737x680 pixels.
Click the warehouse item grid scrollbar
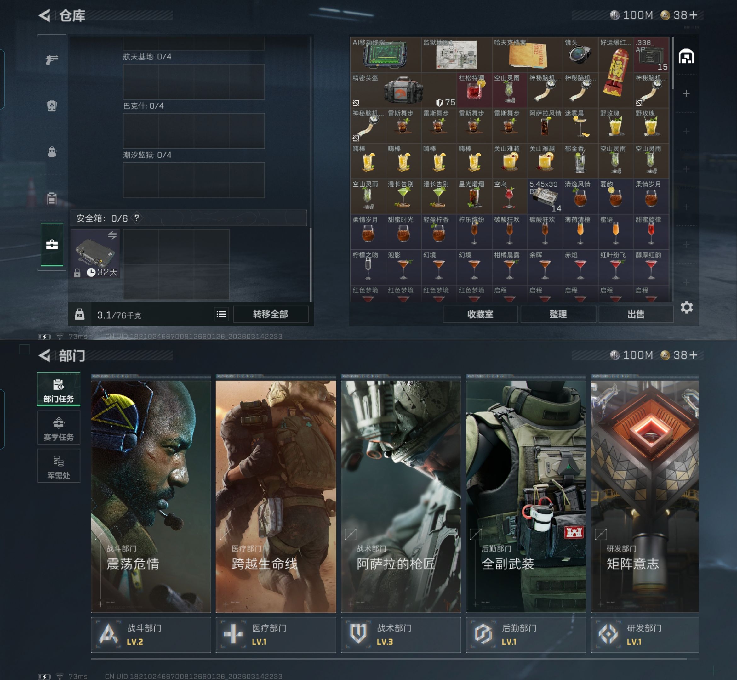tap(672, 63)
